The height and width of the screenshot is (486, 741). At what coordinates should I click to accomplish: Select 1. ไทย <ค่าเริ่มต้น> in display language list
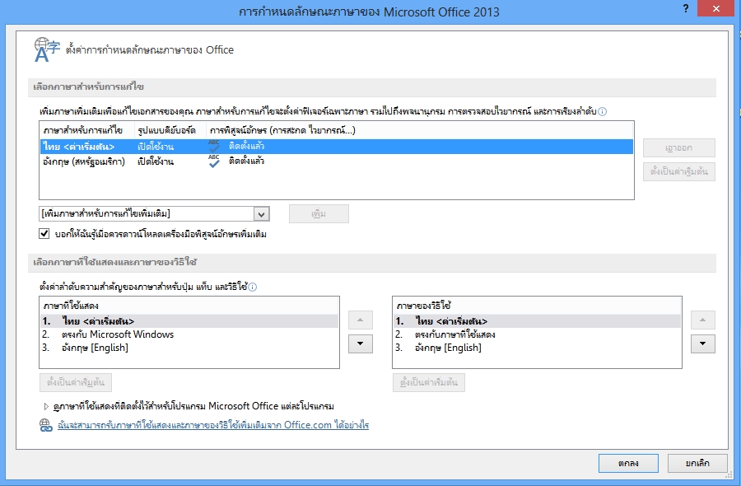[189, 321]
